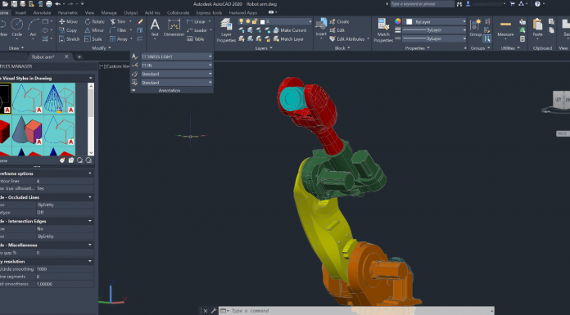Image resolution: width=570 pixels, height=315 pixels.
Task: Open the Parametric ribbon tab
Action: click(x=68, y=13)
